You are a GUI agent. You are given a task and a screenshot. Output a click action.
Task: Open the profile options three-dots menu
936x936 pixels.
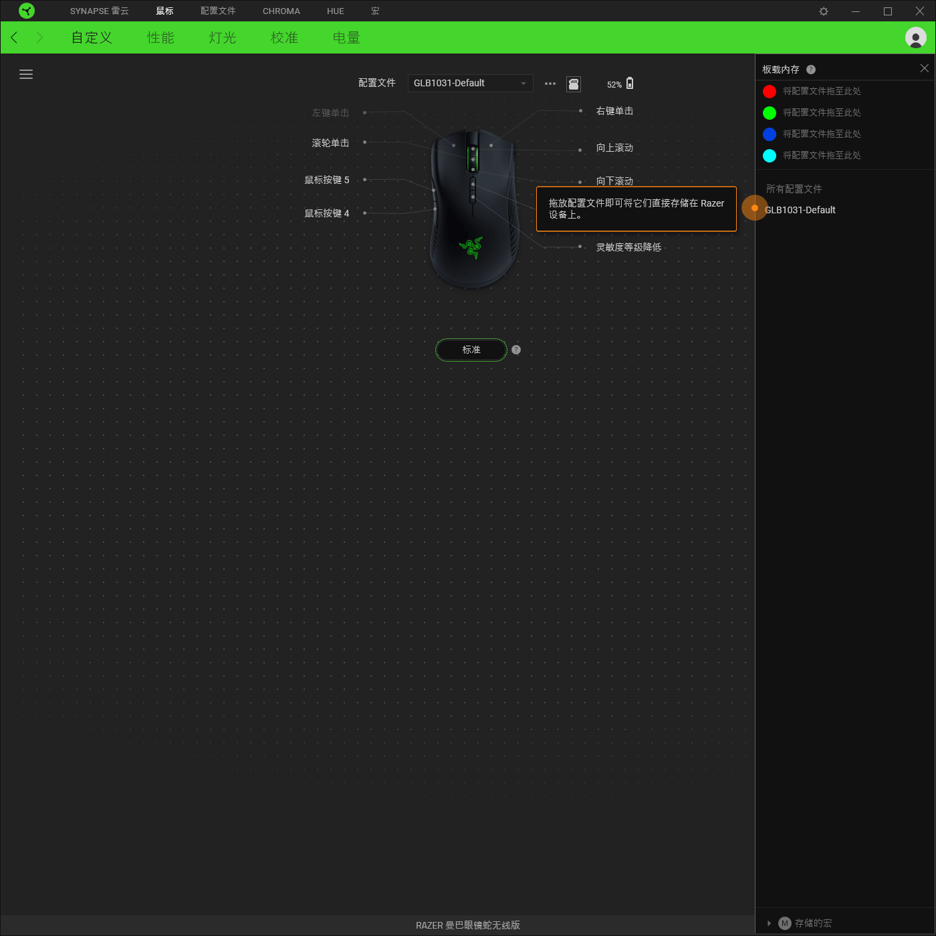point(550,84)
